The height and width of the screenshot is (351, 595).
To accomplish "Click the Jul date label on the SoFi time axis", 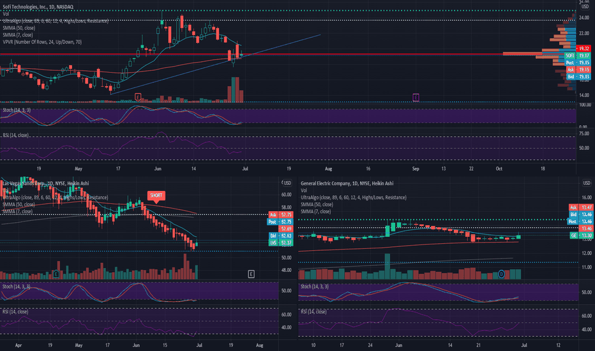I will coord(245,168).
